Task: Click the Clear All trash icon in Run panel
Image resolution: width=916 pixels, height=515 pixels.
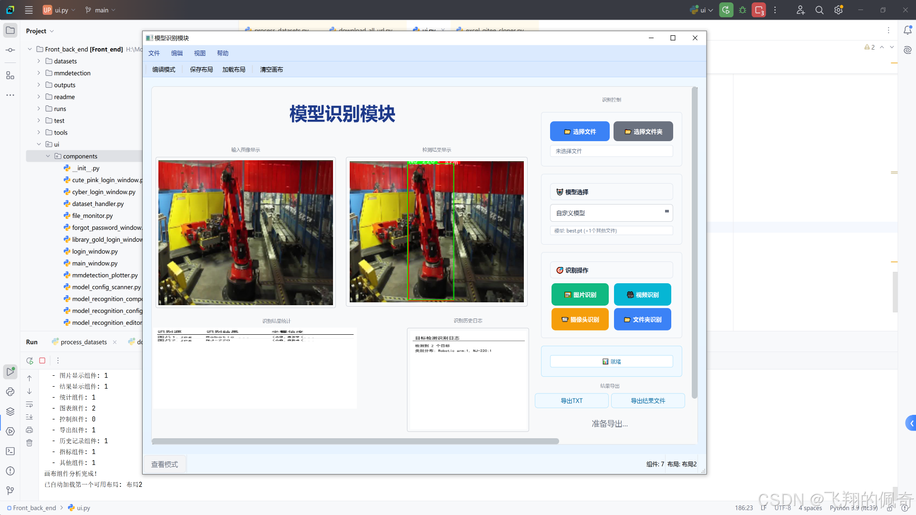Action: pyautogui.click(x=29, y=443)
